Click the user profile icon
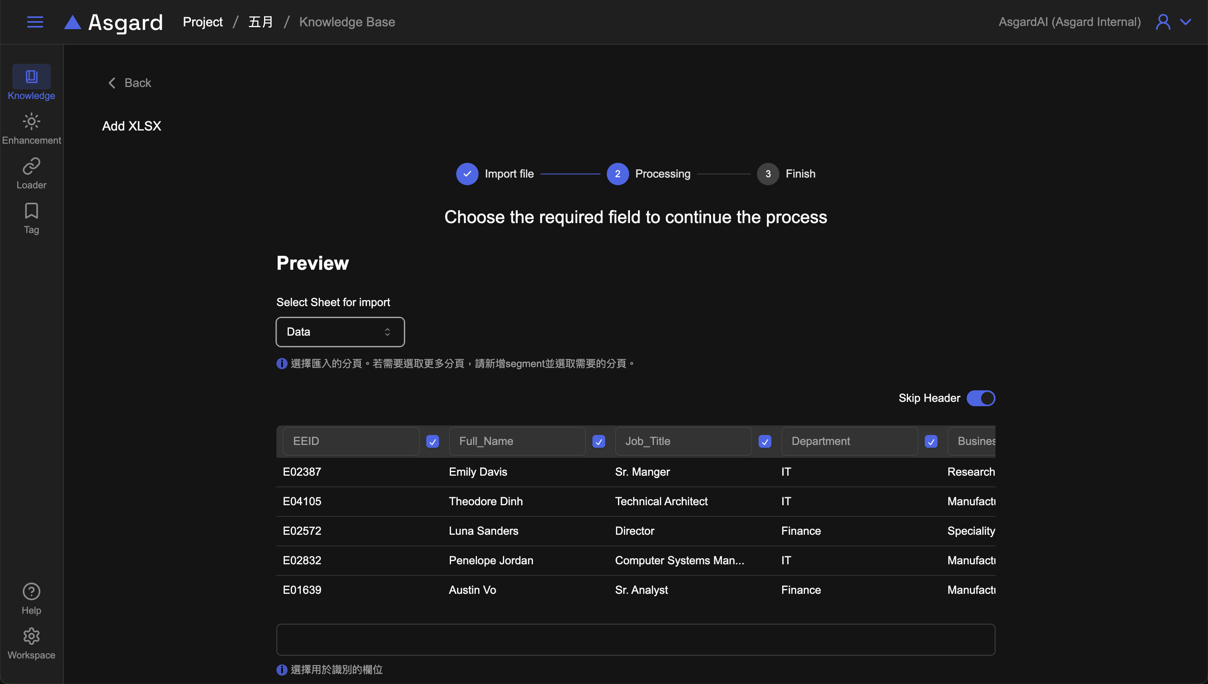This screenshot has width=1208, height=684. coord(1162,22)
